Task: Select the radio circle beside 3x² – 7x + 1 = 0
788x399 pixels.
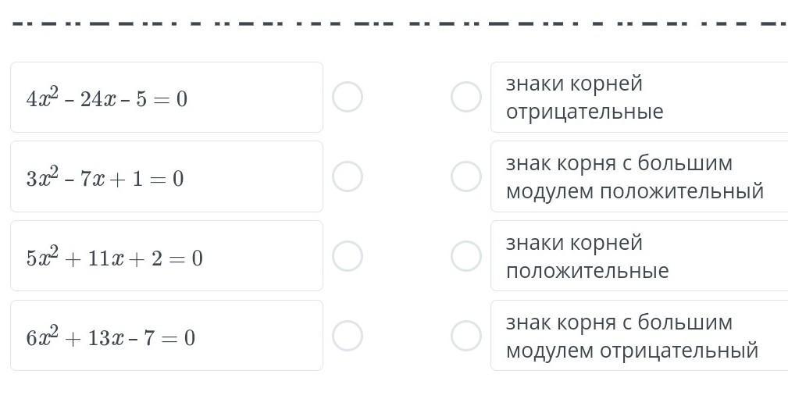Action: click(348, 176)
